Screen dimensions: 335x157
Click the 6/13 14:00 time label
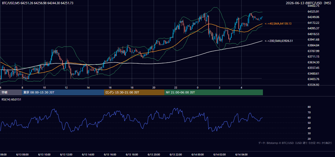pos(88,154)
